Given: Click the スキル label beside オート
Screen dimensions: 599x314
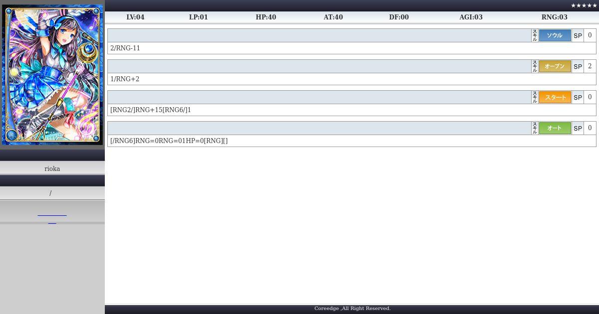Looking at the screenshot, I should point(535,128).
